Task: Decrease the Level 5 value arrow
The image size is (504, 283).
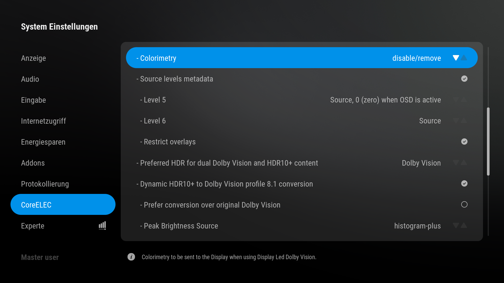Action: coord(456,100)
